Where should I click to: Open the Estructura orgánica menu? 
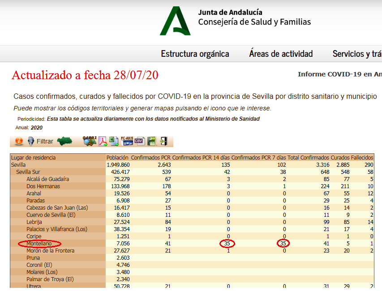[195, 54]
